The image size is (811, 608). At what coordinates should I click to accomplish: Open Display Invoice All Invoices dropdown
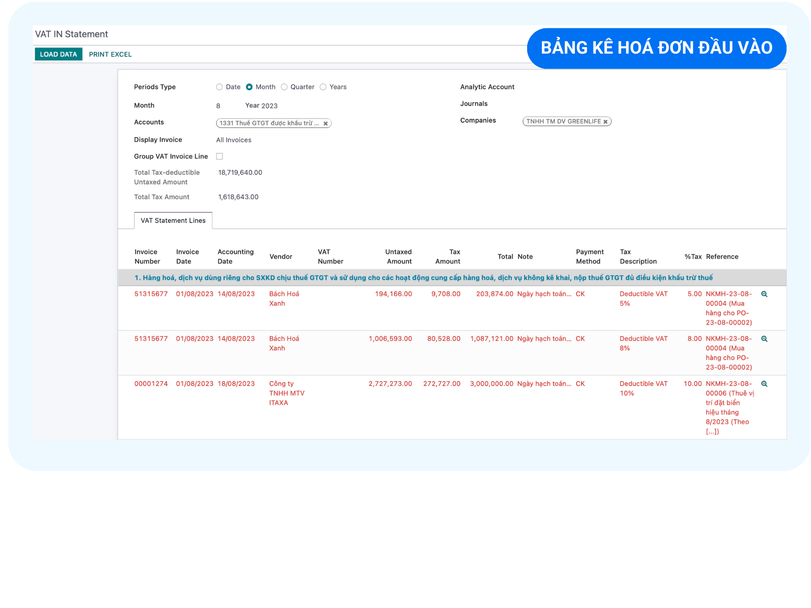pyautogui.click(x=234, y=140)
